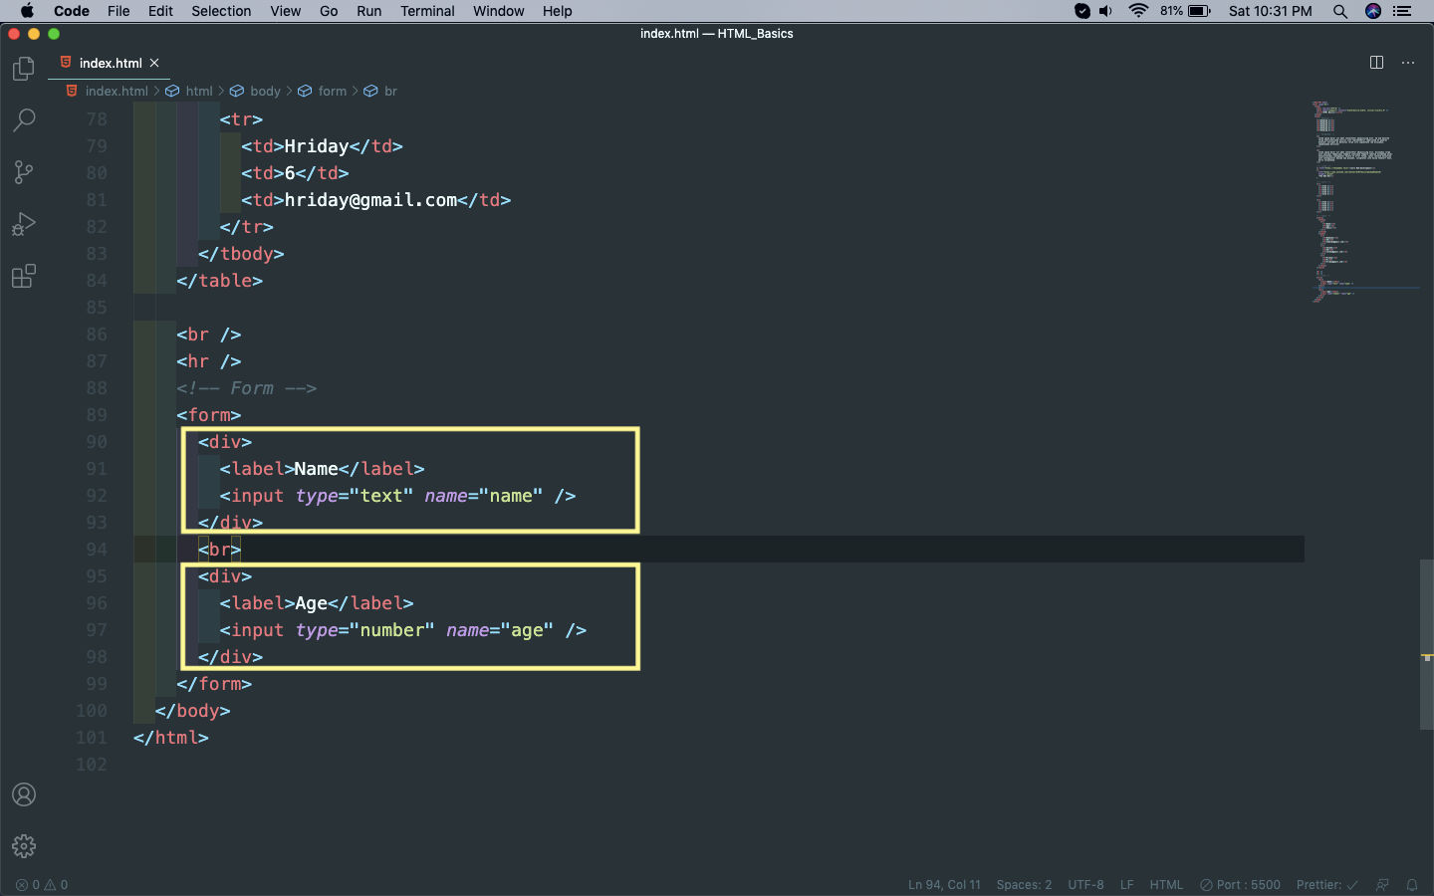Viewport: 1434px width, 896px height.
Task: Open the notifications bell in status bar
Action: [x=1412, y=884]
